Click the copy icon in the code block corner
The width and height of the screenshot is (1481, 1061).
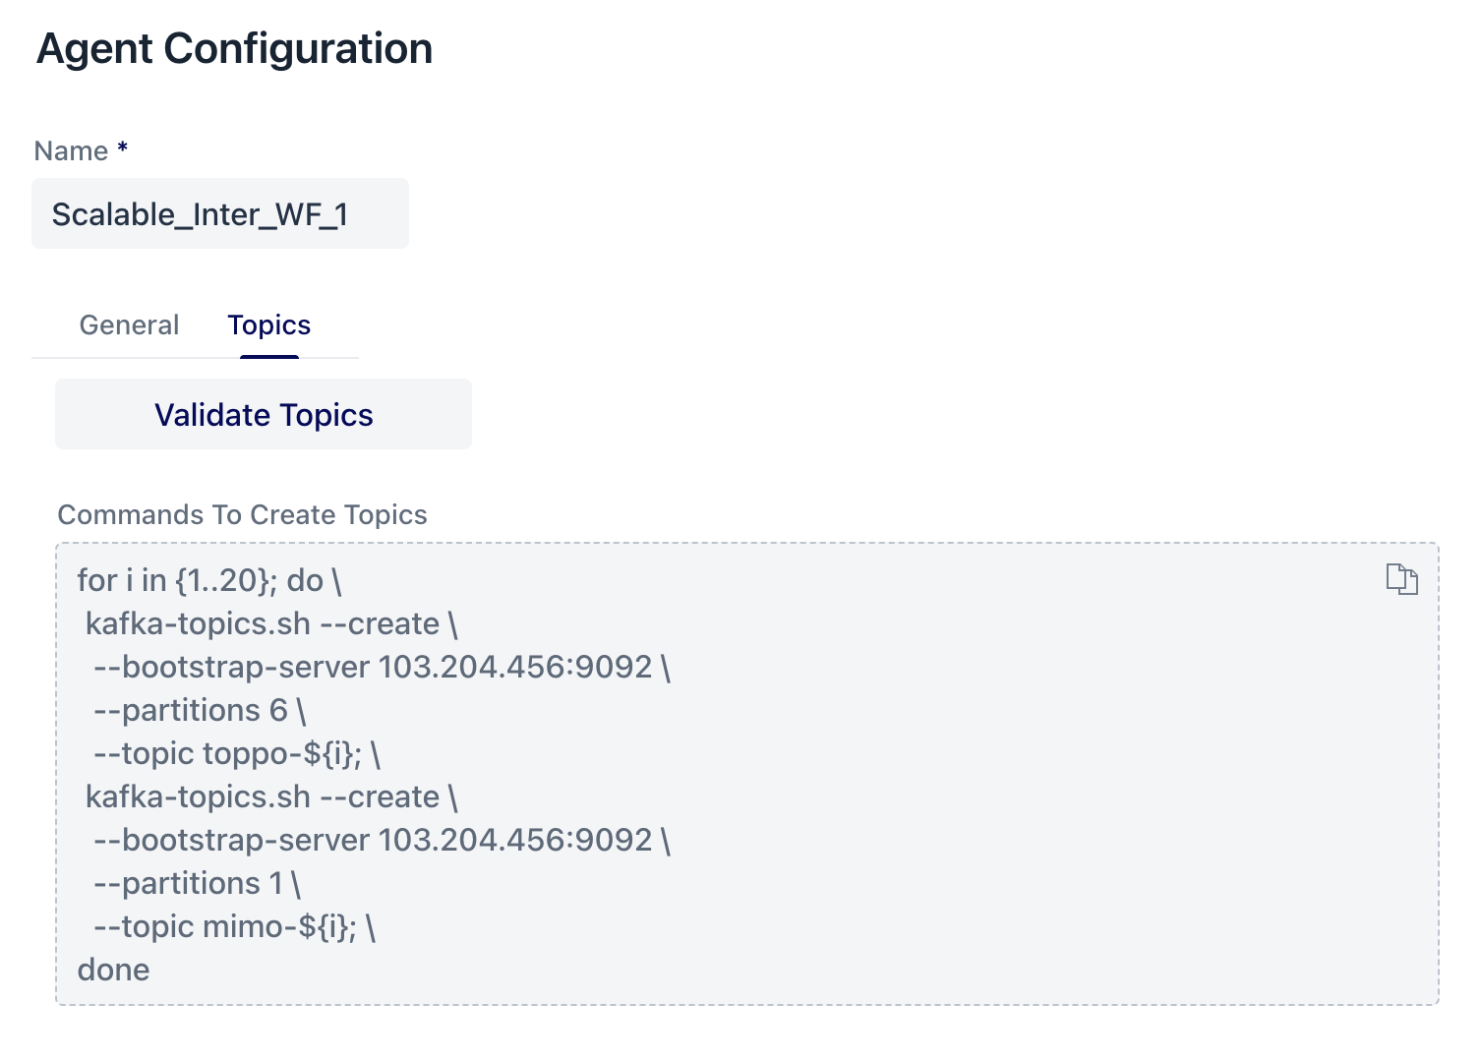1401,580
